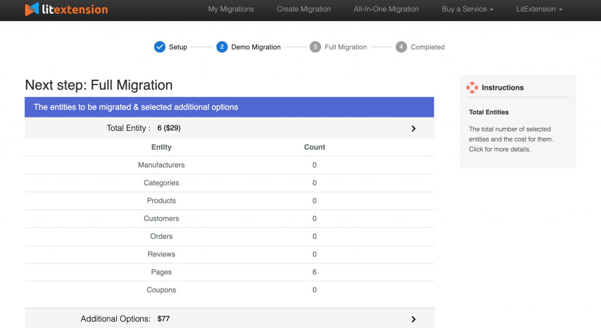This screenshot has width=601, height=328.
Task: Expand the Total Entity row chevron
Action: pyautogui.click(x=414, y=129)
